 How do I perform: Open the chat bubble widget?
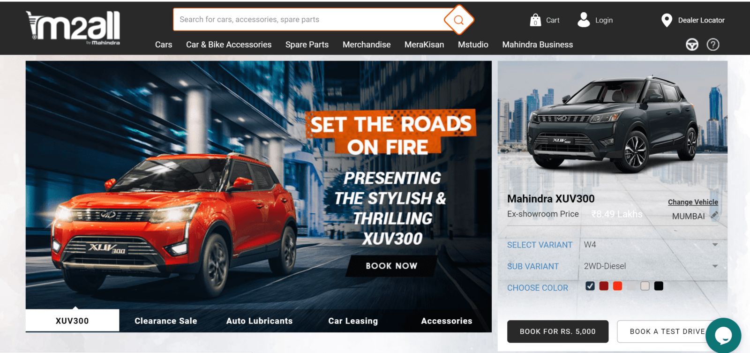[723, 335]
